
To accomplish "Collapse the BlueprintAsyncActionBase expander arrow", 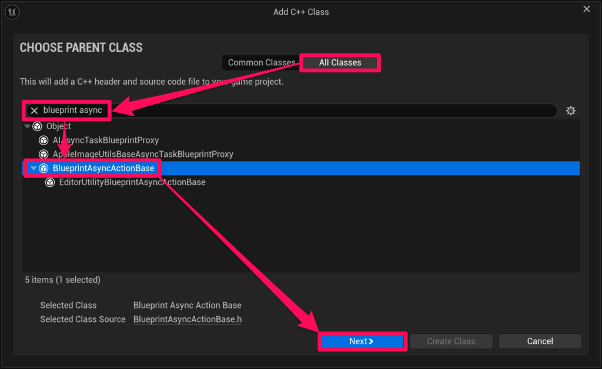I will coord(34,169).
